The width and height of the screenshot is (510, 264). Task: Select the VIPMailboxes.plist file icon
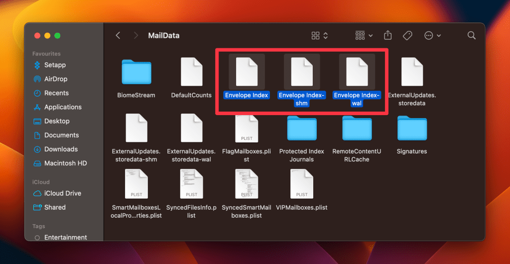coord(302,184)
